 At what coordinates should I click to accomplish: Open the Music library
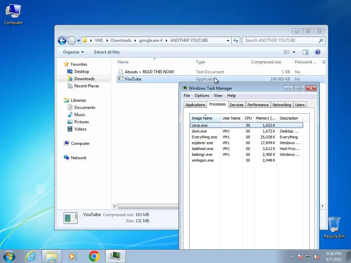(80, 115)
